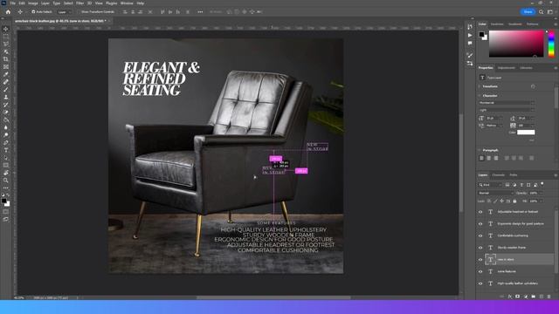Image resolution: width=559 pixels, height=314 pixels.
Task: Collapse the Character section in Properties
Action: (480, 96)
